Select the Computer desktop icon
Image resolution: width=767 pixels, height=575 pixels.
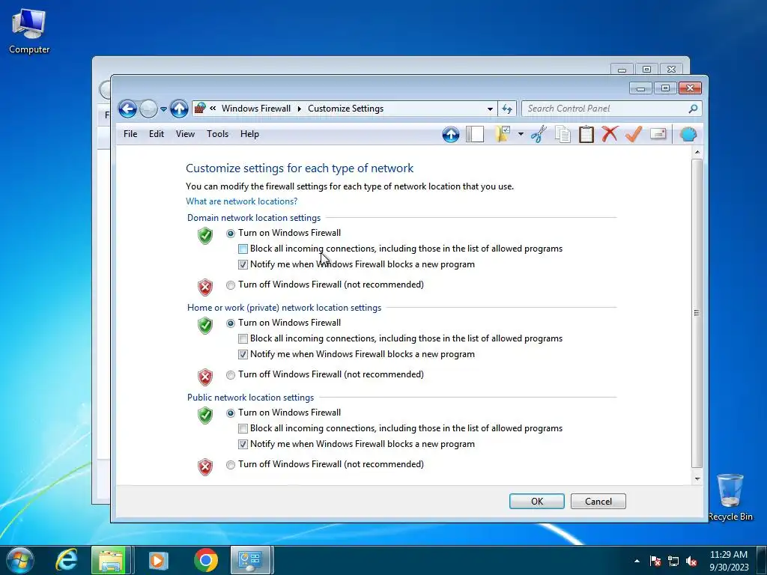(x=29, y=31)
